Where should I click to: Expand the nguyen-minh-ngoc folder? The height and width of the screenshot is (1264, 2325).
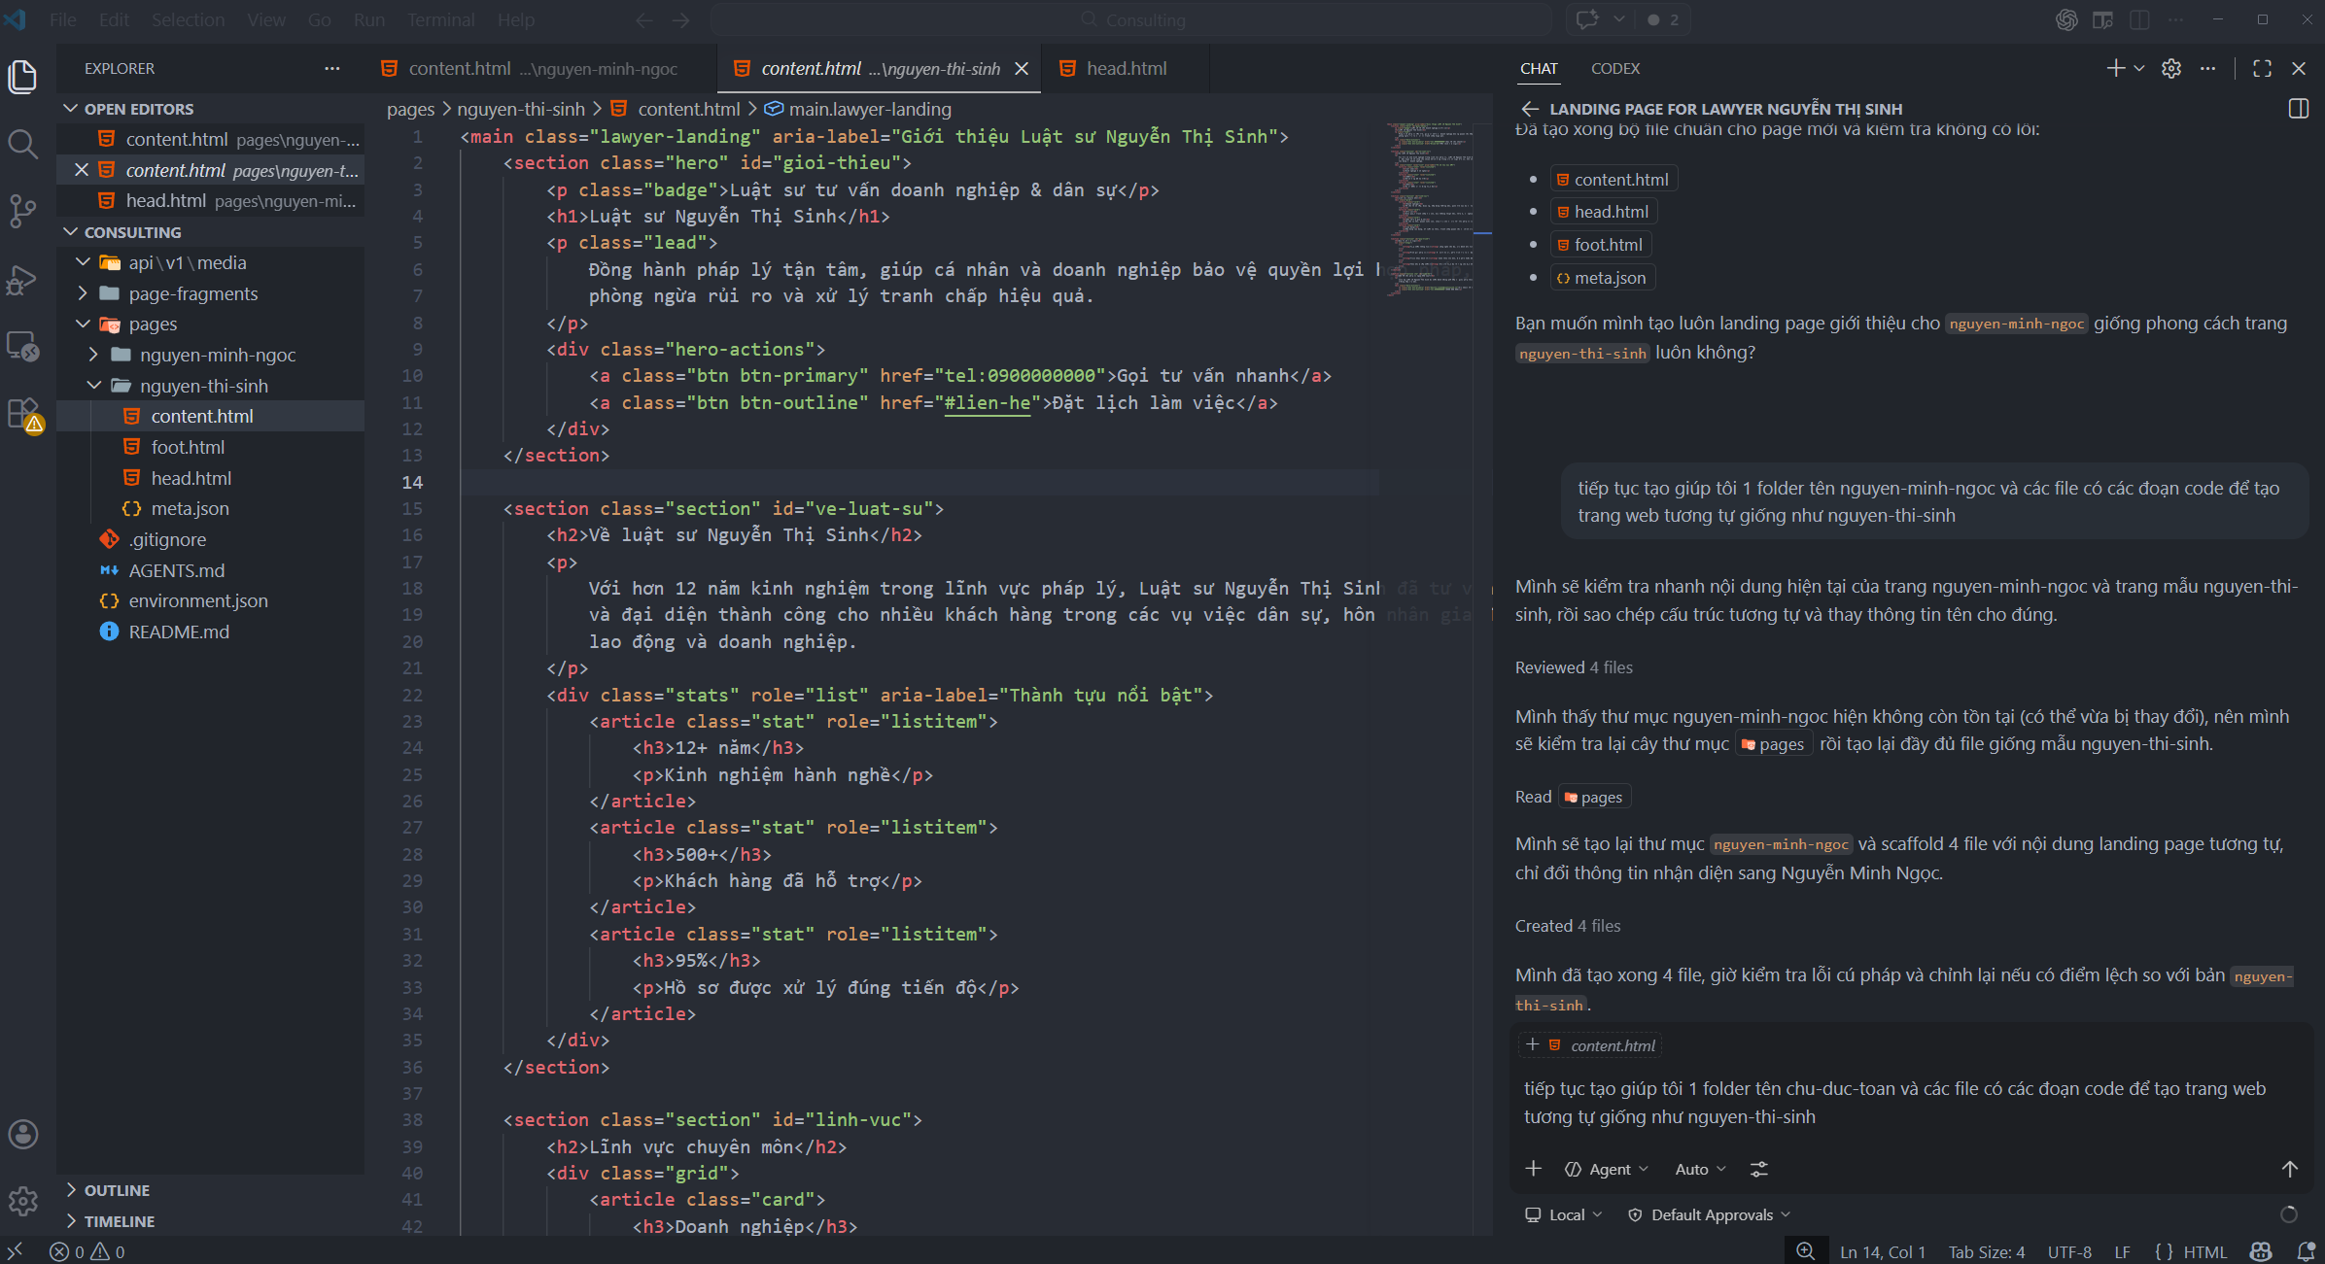coord(217,355)
